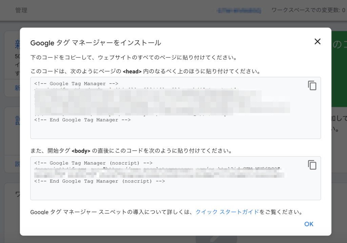Click the blurred container ID in header

pyautogui.click(x=239, y=10)
